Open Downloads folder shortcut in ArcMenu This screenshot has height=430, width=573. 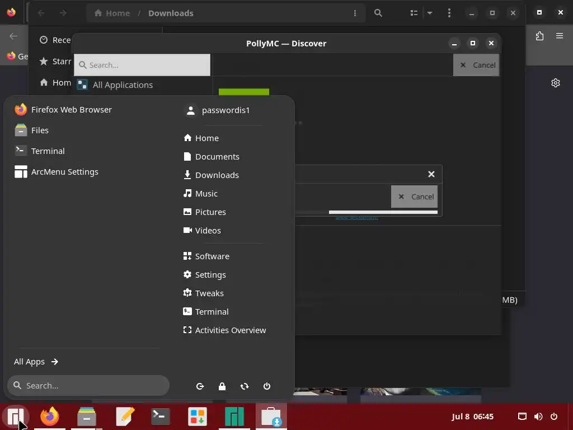tap(211, 175)
